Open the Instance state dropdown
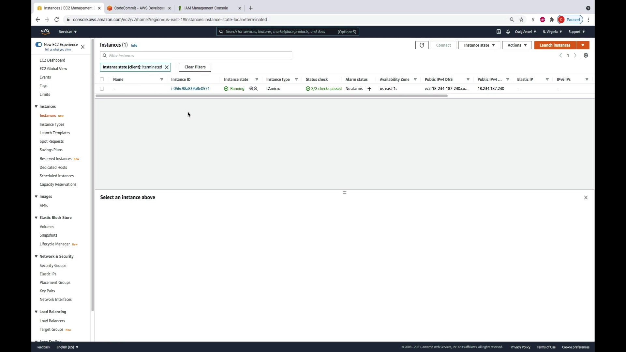 [x=479, y=45]
